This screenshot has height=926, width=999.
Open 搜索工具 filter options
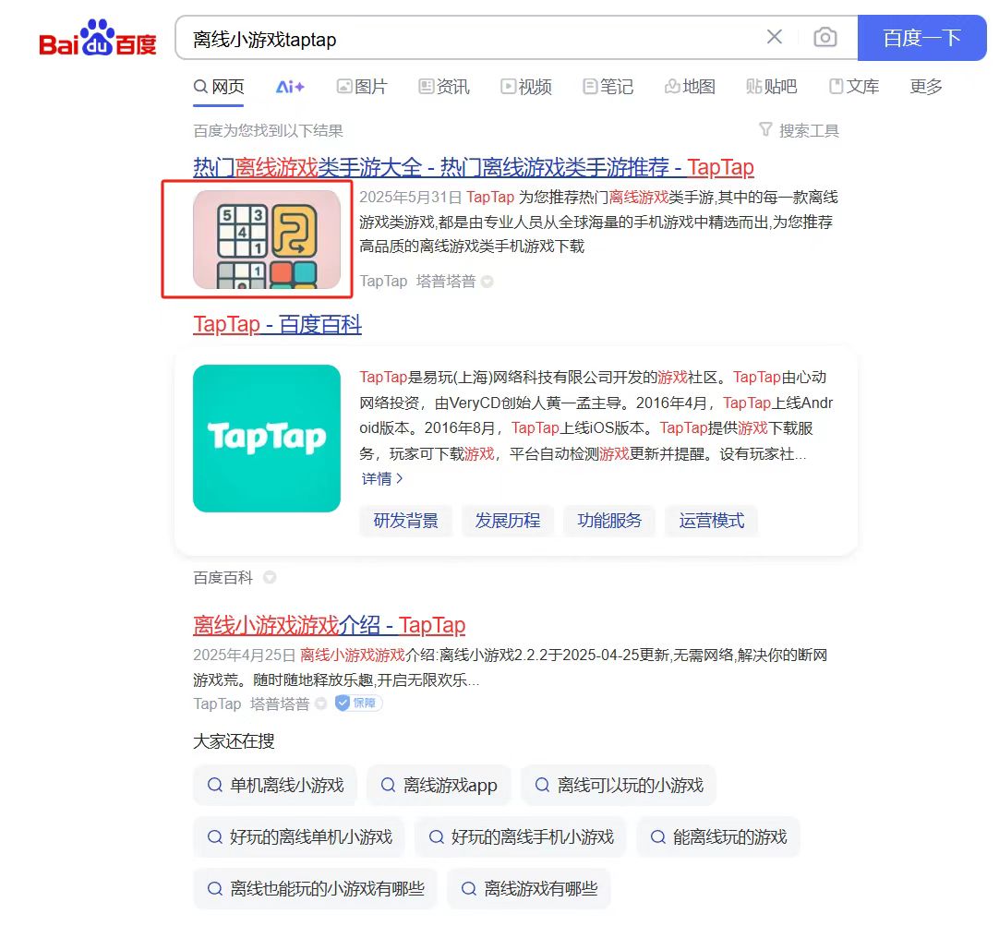[x=799, y=130]
